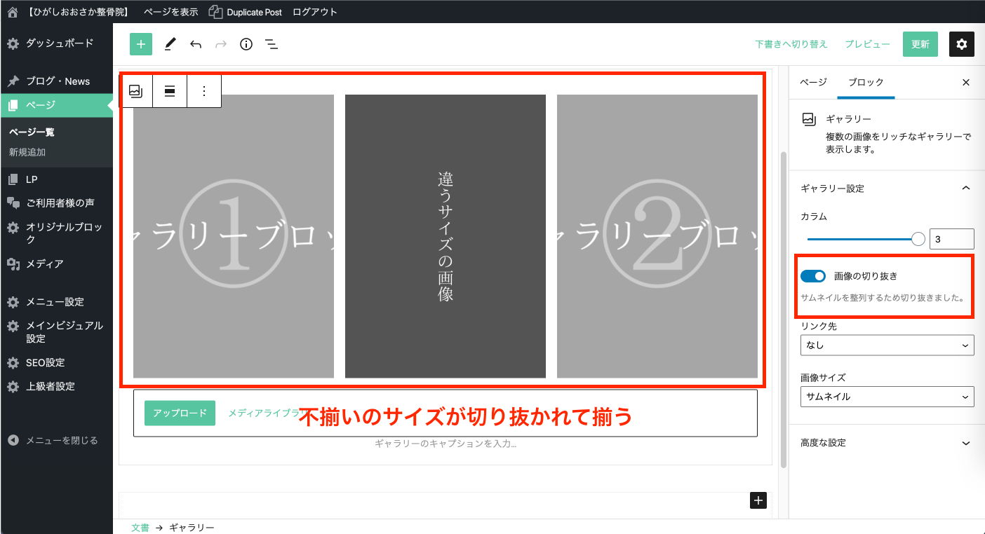This screenshot has height=534, width=985.
Task: Click the green add block inserter button
Action: (x=141, y=44)
